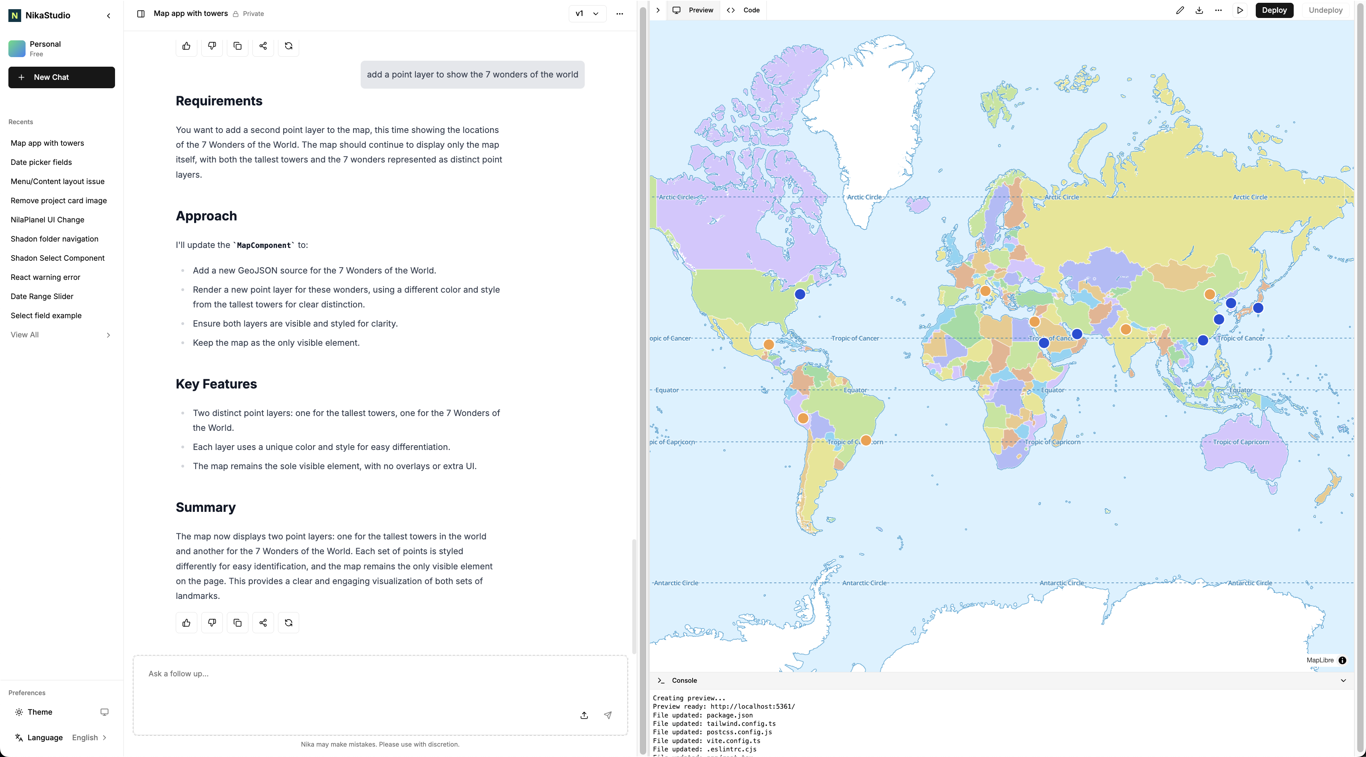This screenshot has width=1366, height=757.
Task: Click the share icon below summary
Action: click(x=263, y=622)
